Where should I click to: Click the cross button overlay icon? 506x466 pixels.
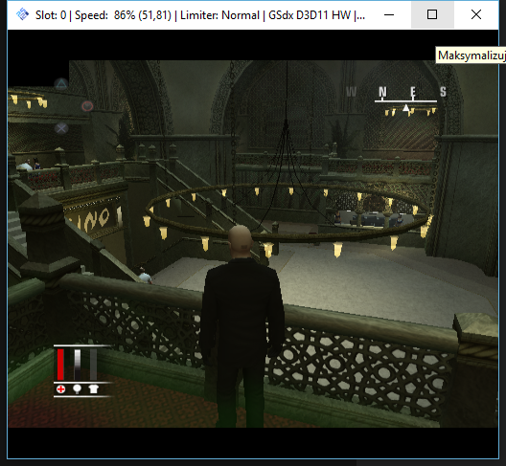pyautogui.click(x=61, y=128)
